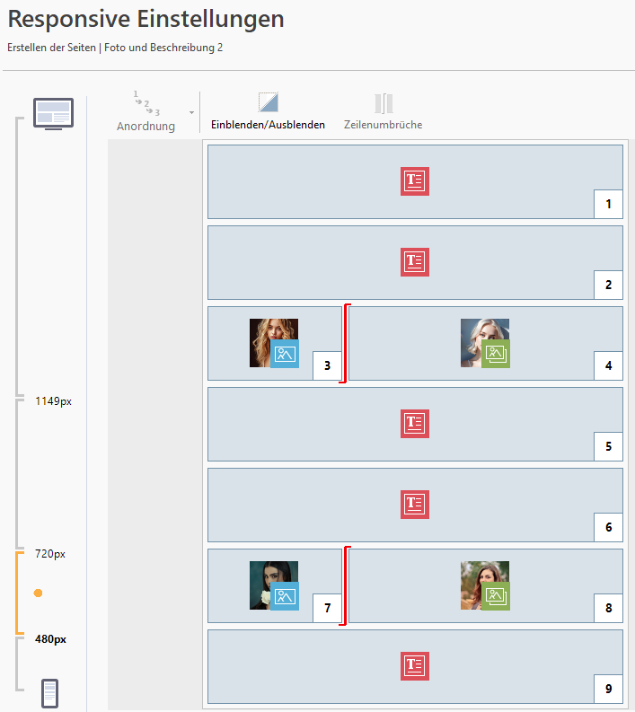Image resolution: width=635 pixels, height=712 pixels.
Task: Select the gallery thumbnail in cell 4
Action: pyautogui.click(x=485, y=343)
